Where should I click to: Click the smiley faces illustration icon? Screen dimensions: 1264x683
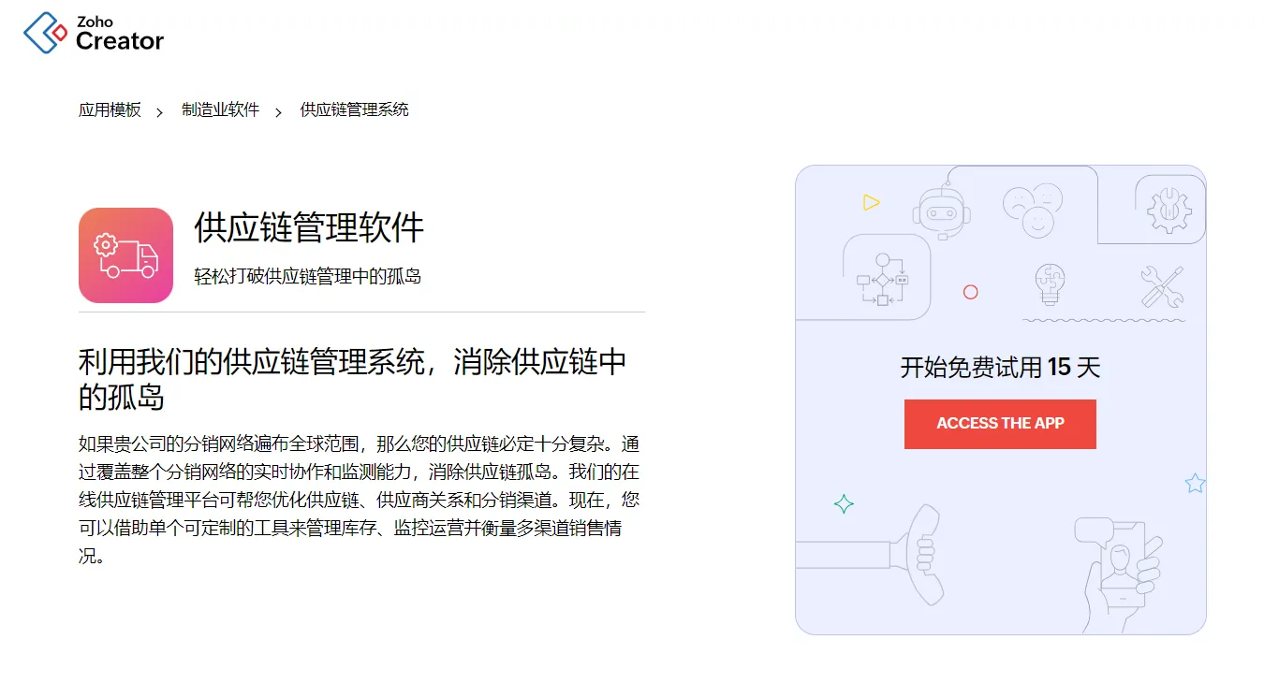click(x=1033, y=210)
